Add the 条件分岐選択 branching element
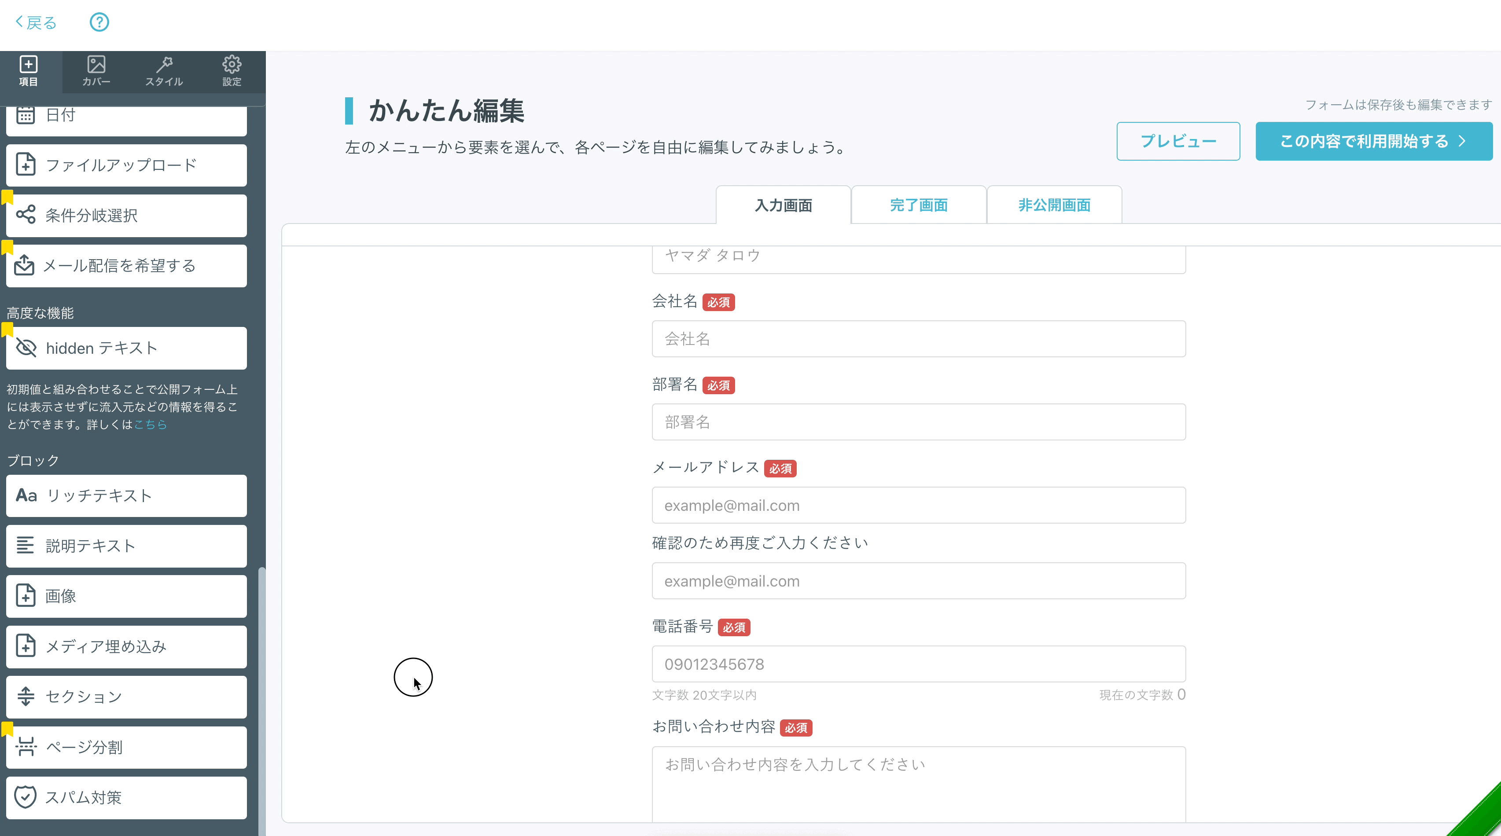 126,216
